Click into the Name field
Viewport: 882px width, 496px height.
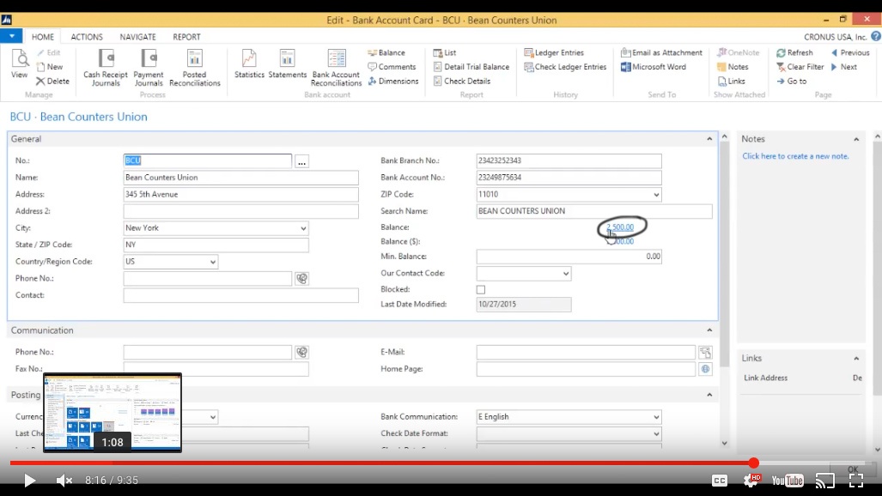240,178
